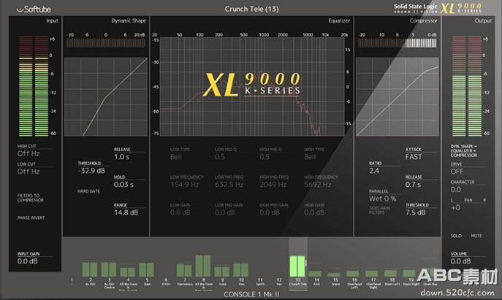
Task: Select channel 6 El Gtr
Action: [166, 281]
